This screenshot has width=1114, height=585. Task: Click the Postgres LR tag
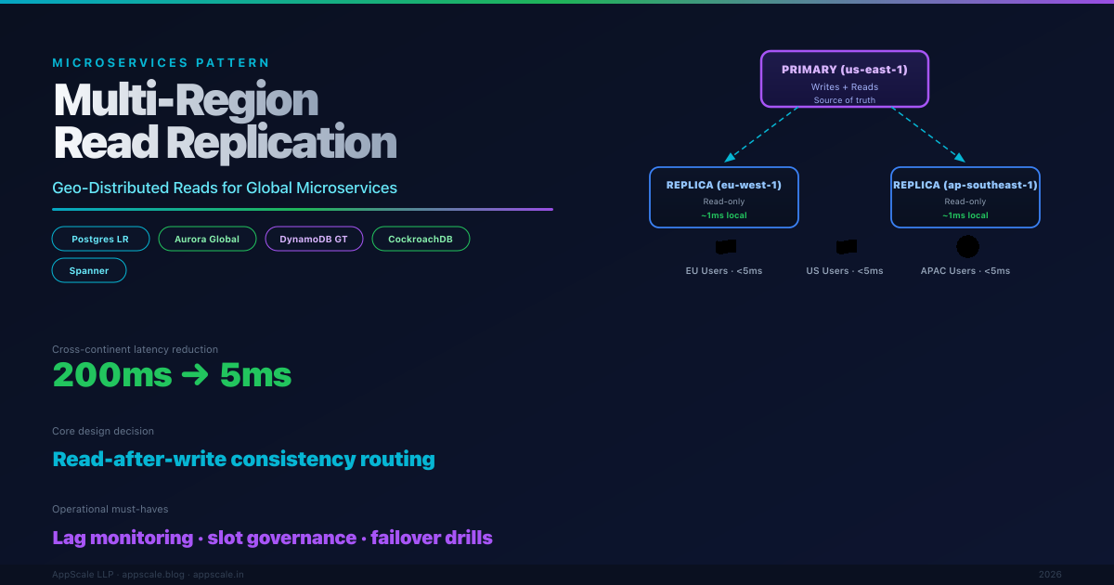click(99, 239)
